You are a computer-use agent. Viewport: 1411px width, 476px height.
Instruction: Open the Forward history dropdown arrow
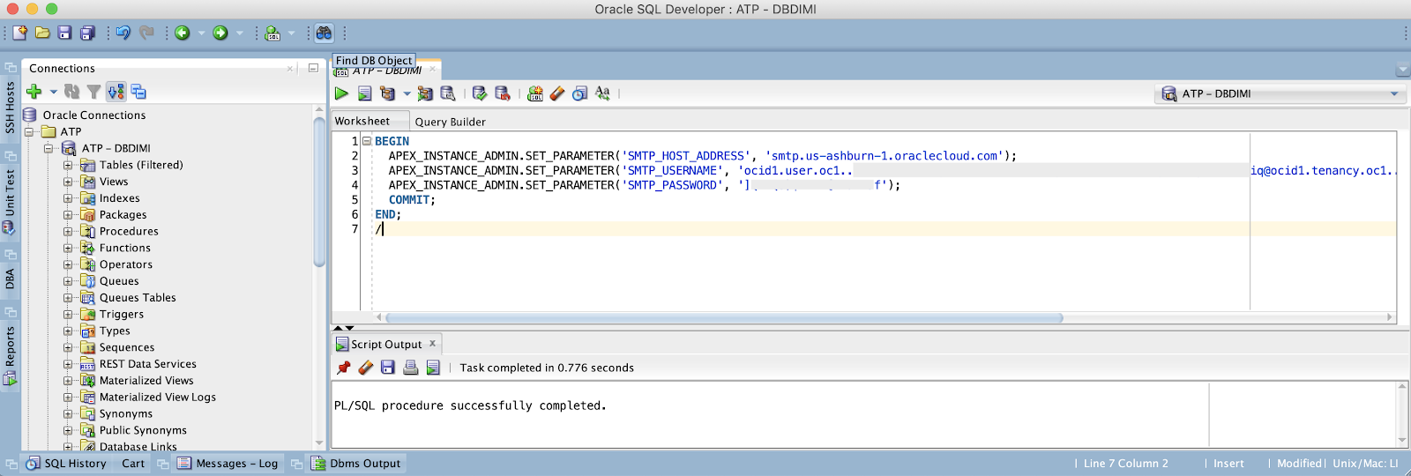(239, 33)
